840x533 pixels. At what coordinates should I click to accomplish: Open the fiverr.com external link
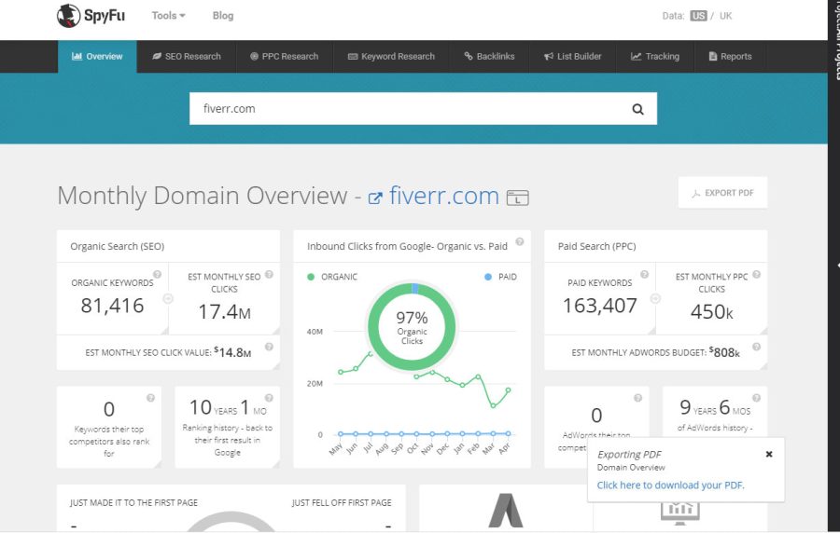(x=443, y=196)
